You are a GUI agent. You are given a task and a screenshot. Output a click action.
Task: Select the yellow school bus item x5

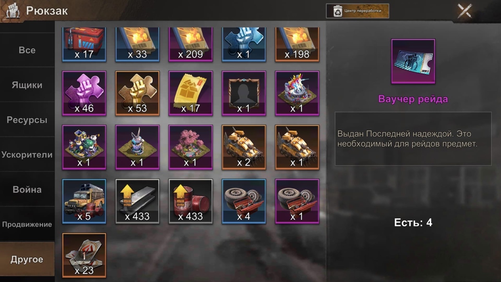[x=84, y=201]
